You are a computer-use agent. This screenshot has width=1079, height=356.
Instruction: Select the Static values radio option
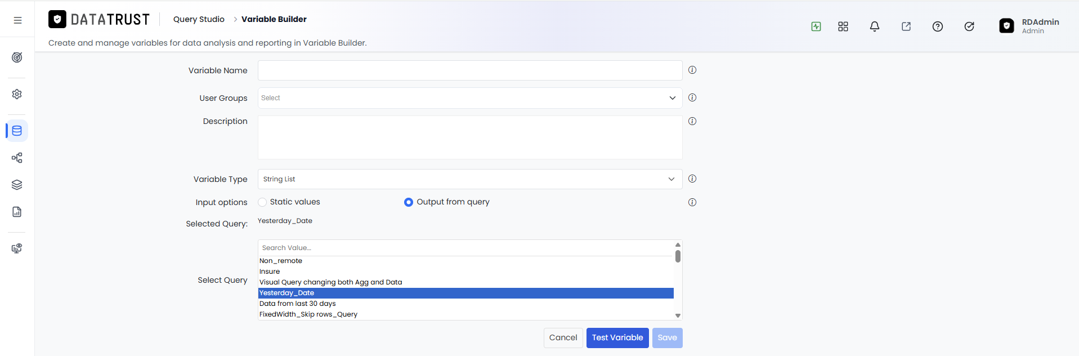pos(262,202)
